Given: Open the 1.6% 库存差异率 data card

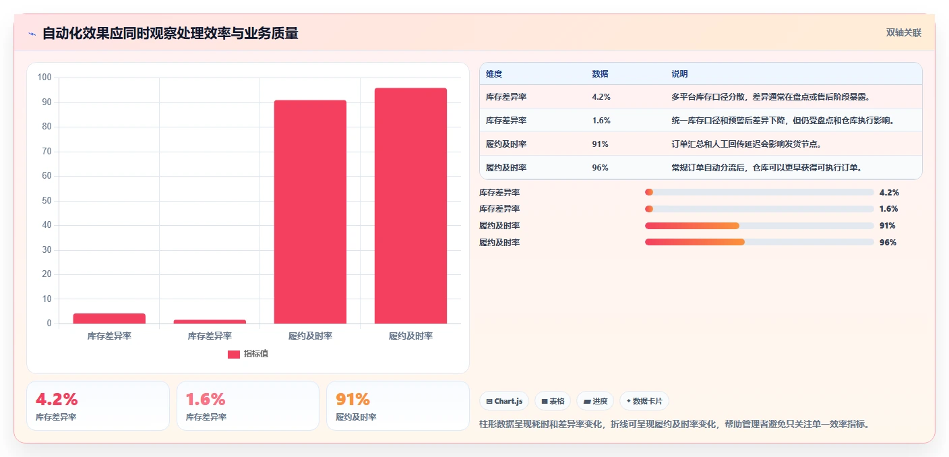Looking at the screenshot, I should coord(248,406).
